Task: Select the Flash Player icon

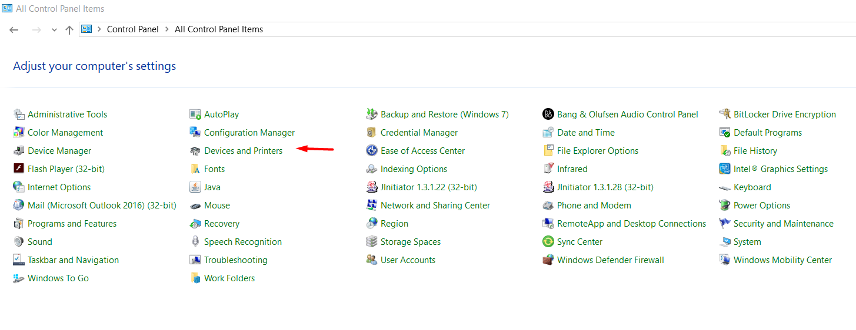Action: pyautogui.click(x=19, y=169)
